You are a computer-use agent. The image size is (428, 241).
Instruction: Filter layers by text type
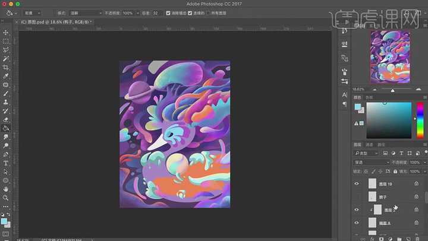[401, 153]
